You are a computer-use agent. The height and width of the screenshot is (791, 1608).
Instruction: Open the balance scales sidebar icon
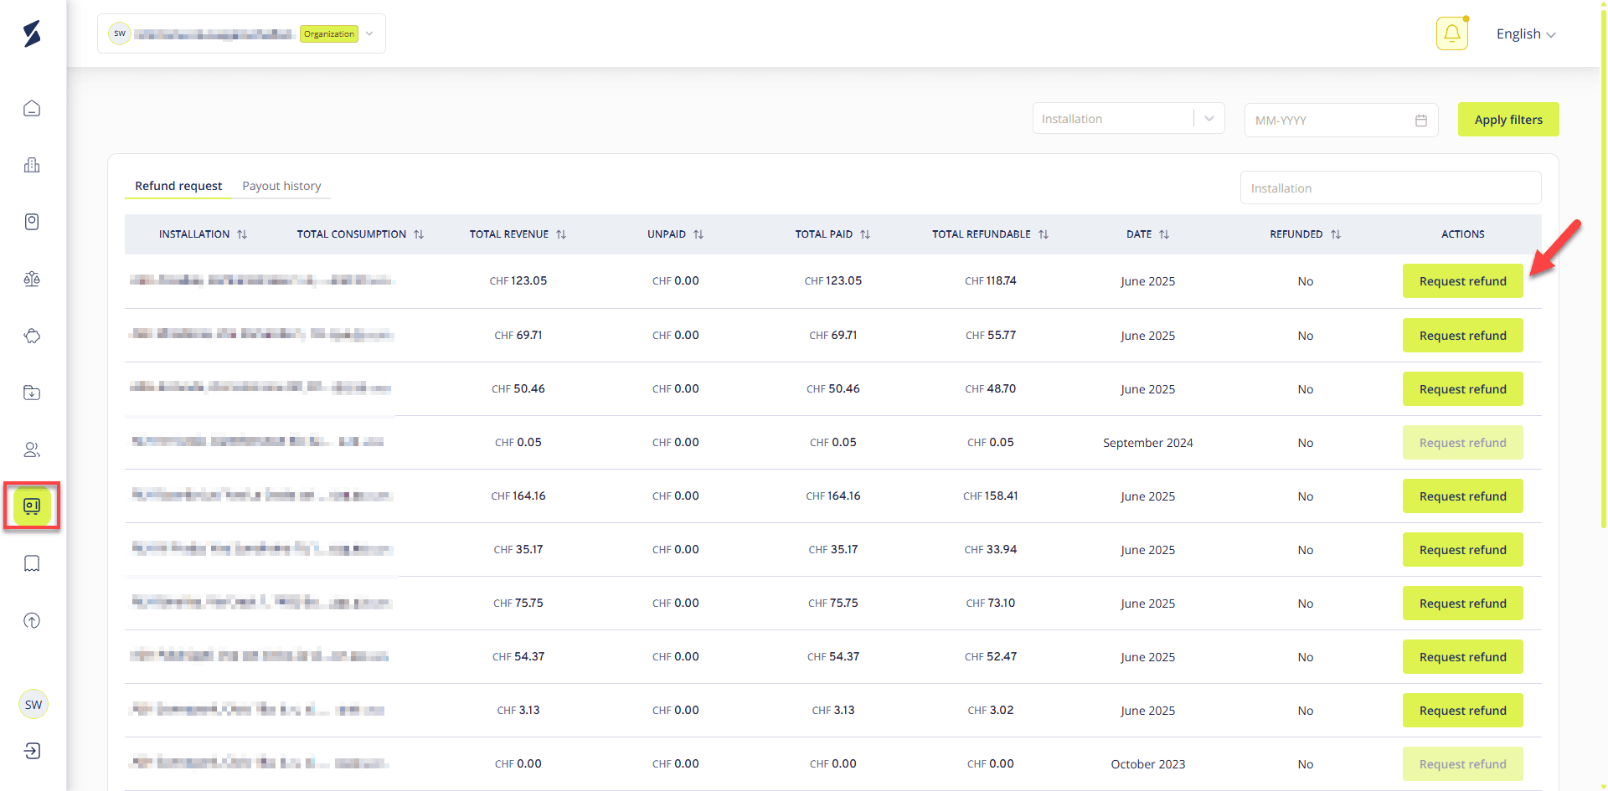[32, 279]
